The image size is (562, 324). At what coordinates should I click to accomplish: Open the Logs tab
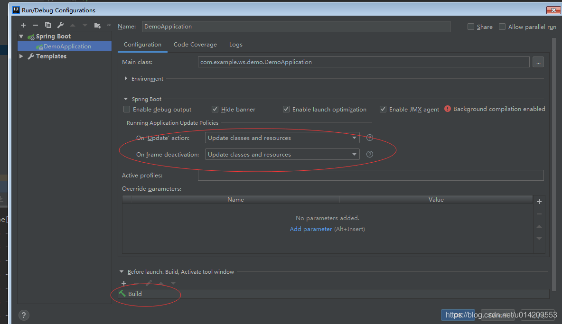coord(236,45)
